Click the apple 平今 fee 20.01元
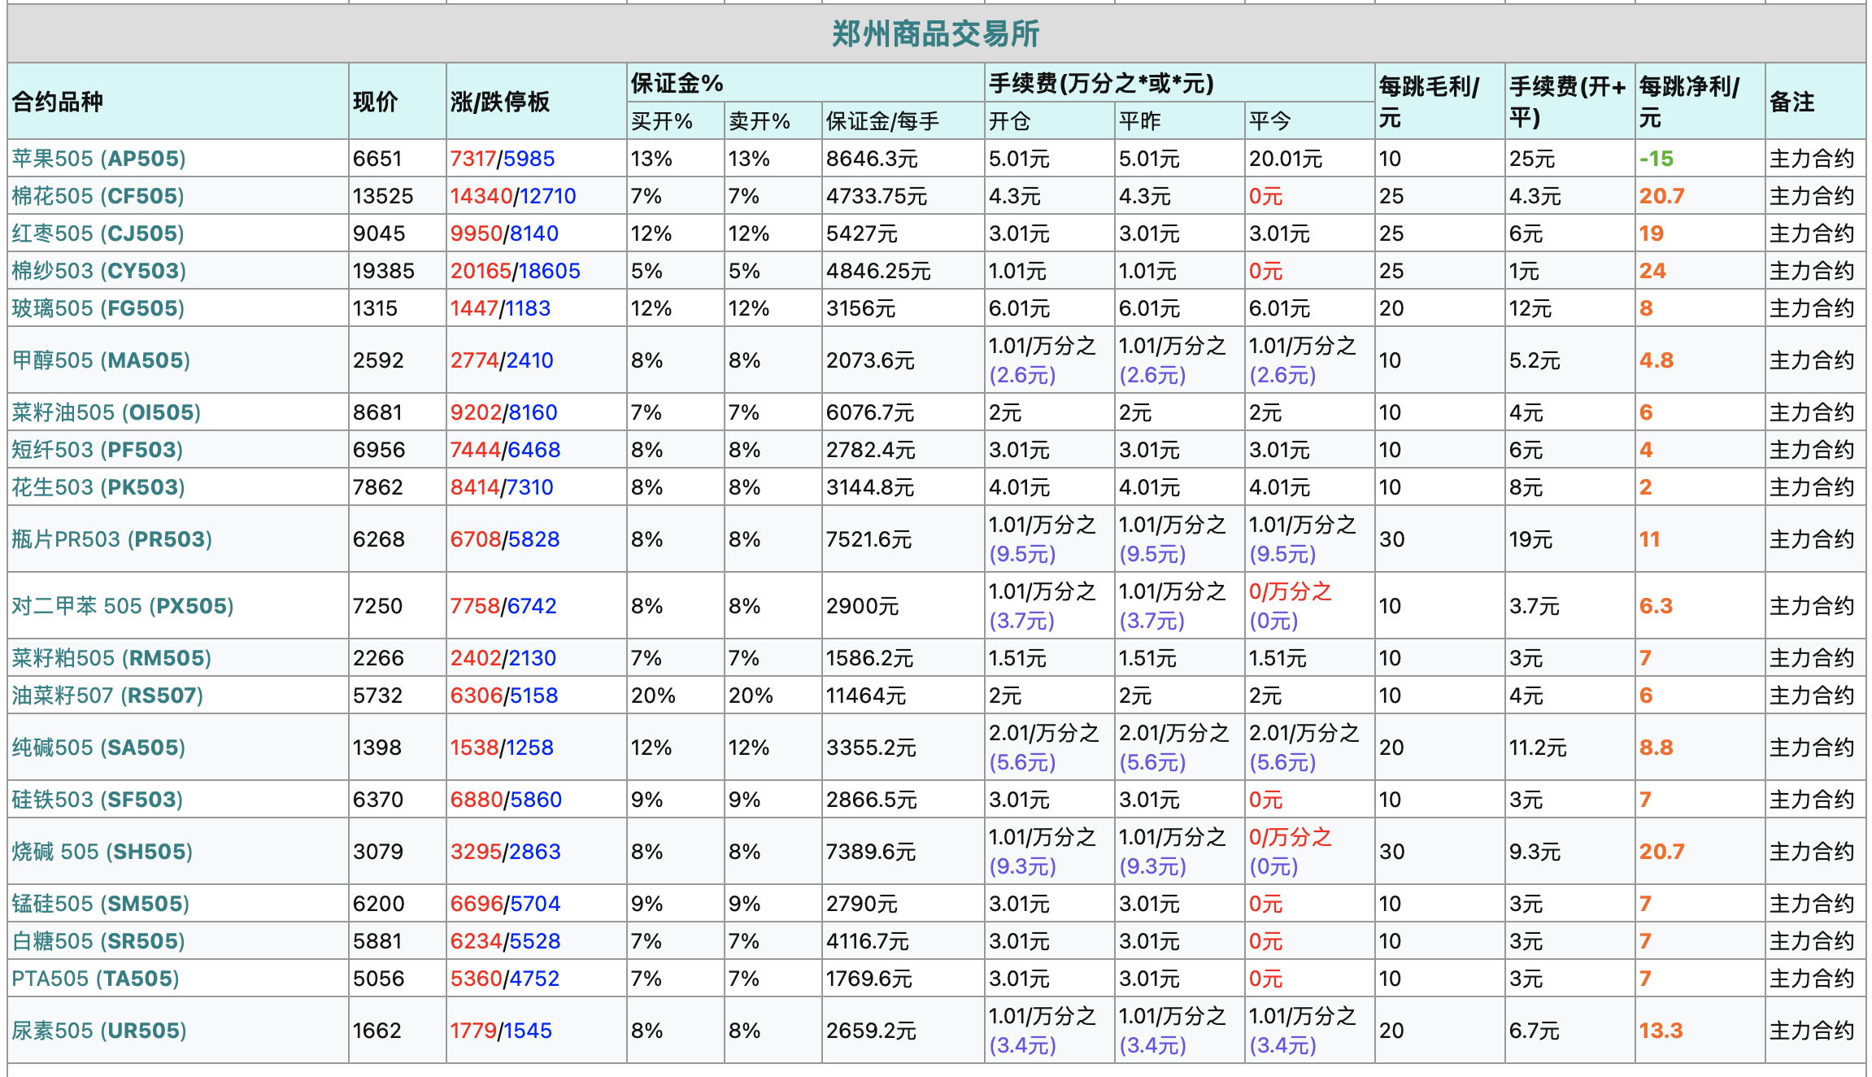Screen dimensions: 1872x1077 [x=1286, y=159]
